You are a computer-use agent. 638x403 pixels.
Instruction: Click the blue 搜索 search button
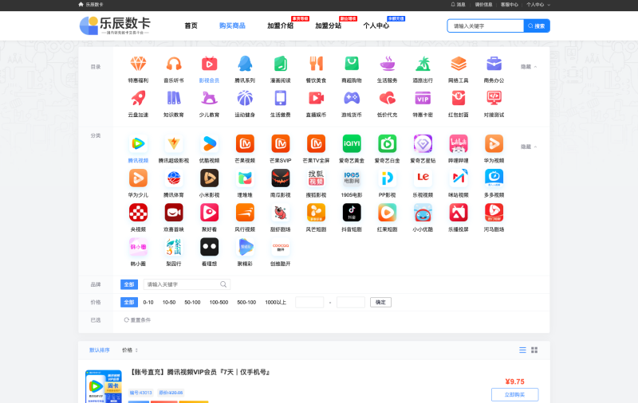click(x=537, y=26)
